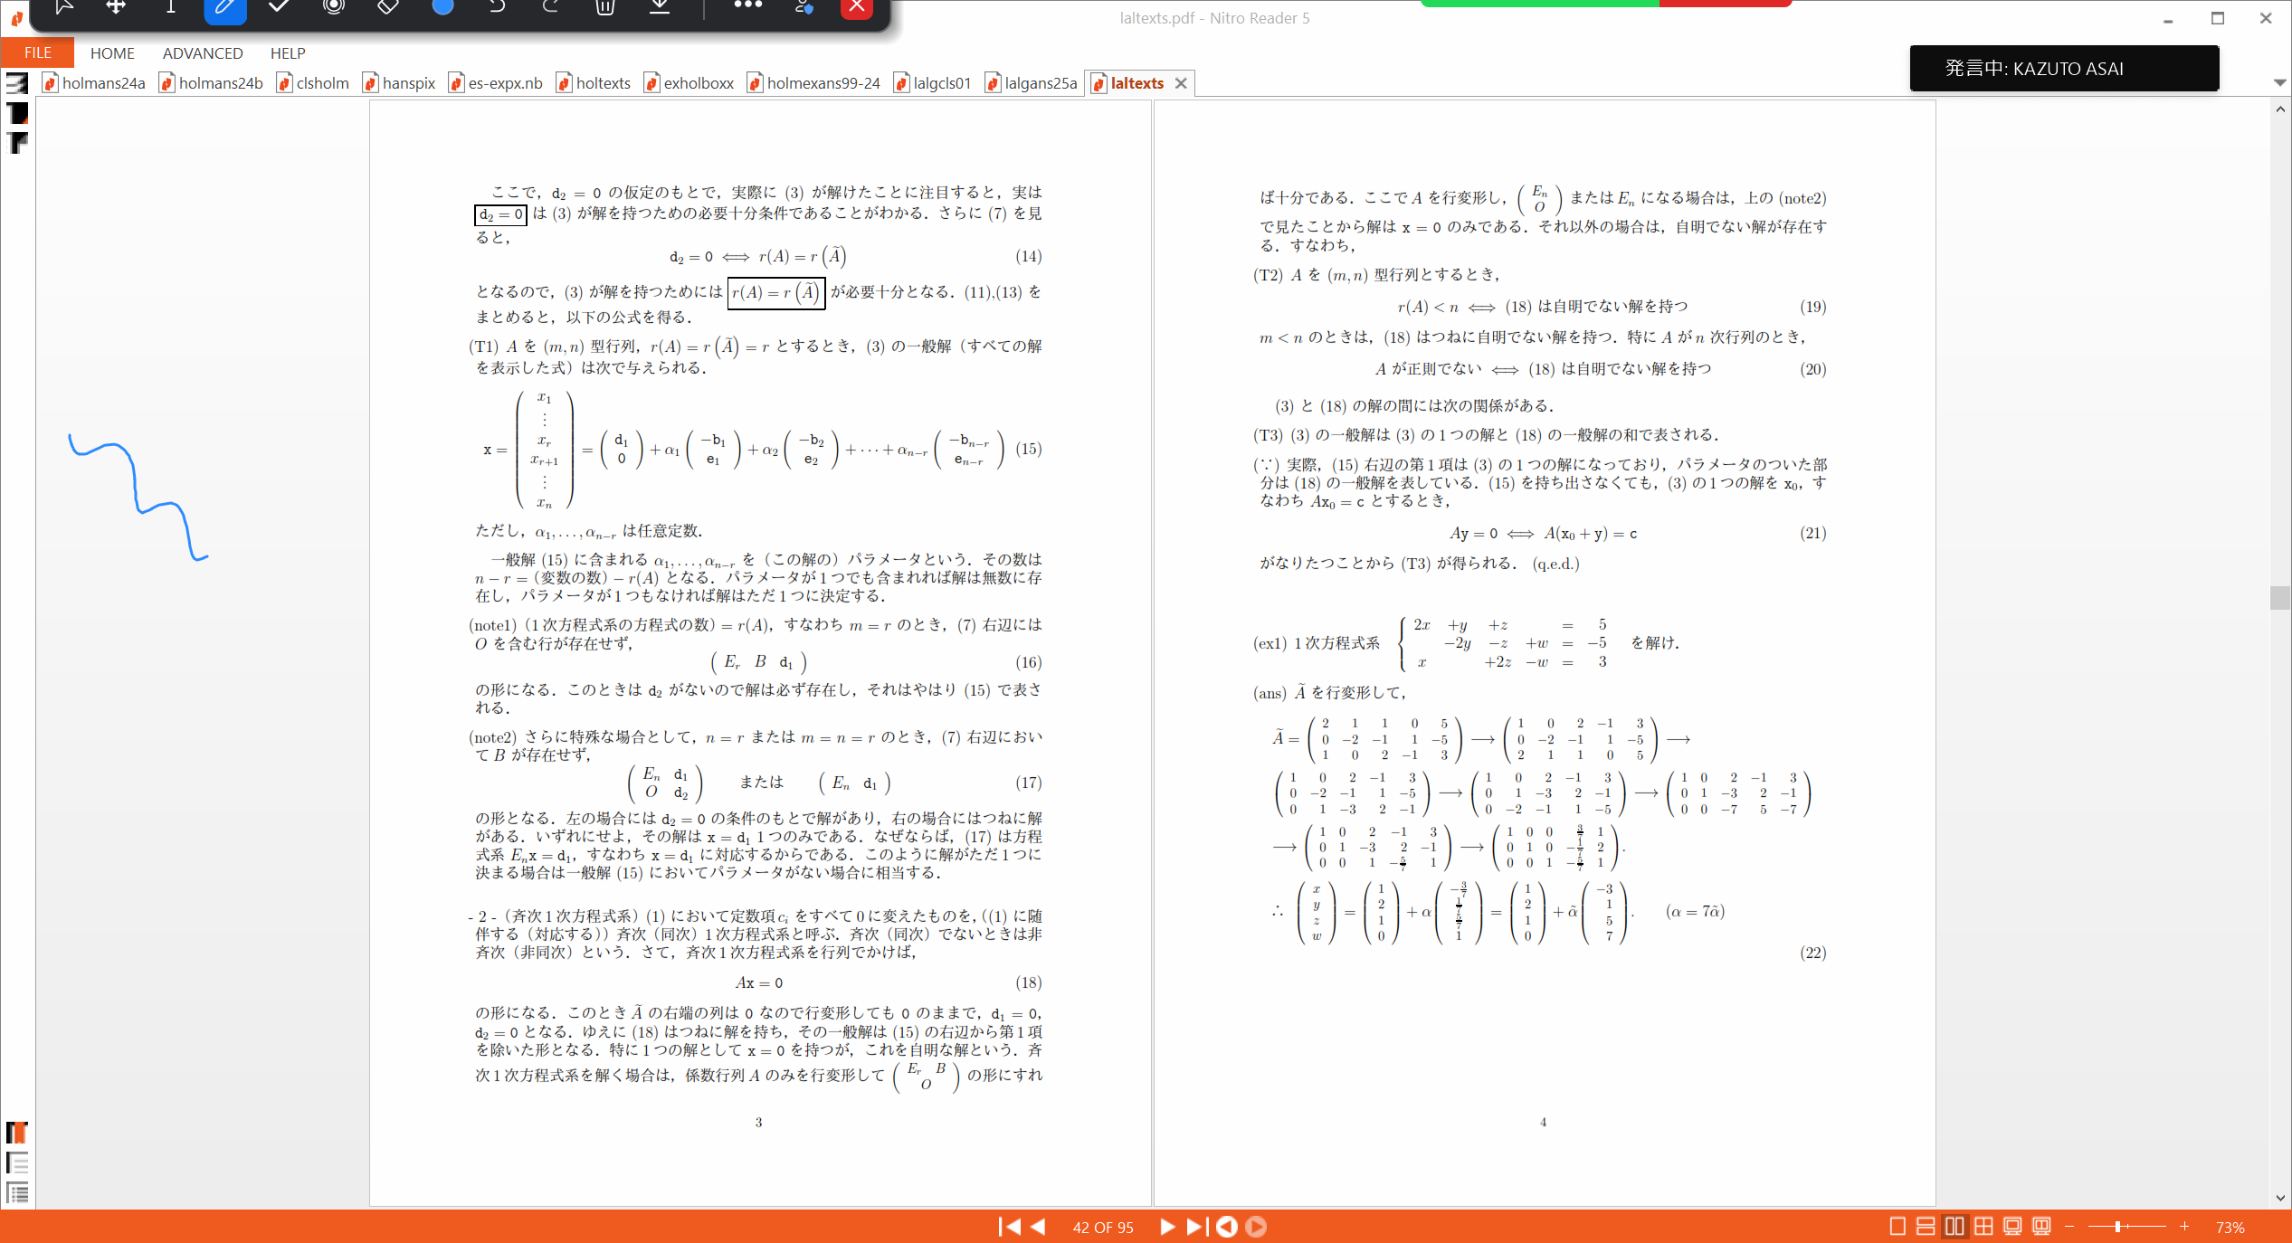This screenshot has width=2292, height=1243.
Task: Click the rightmost view mode icon
Action: pyautogui.click(x=2041, y=1227)
